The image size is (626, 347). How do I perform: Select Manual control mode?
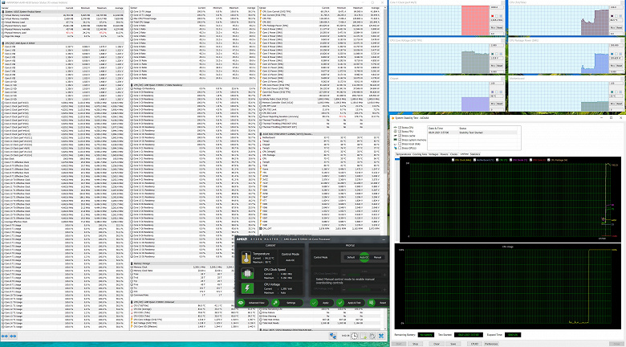point(377,258)
